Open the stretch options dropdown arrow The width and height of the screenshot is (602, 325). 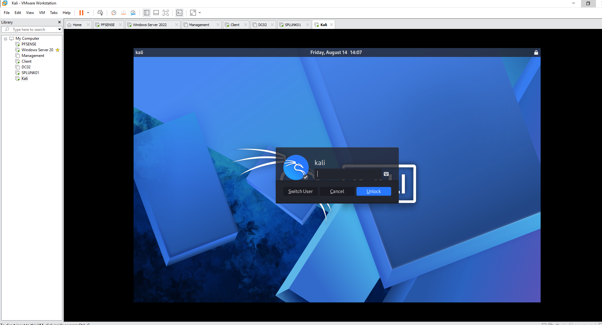[200, 13]
